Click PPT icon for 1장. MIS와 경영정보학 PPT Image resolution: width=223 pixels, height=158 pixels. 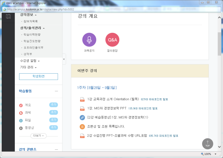click(82, 108)
